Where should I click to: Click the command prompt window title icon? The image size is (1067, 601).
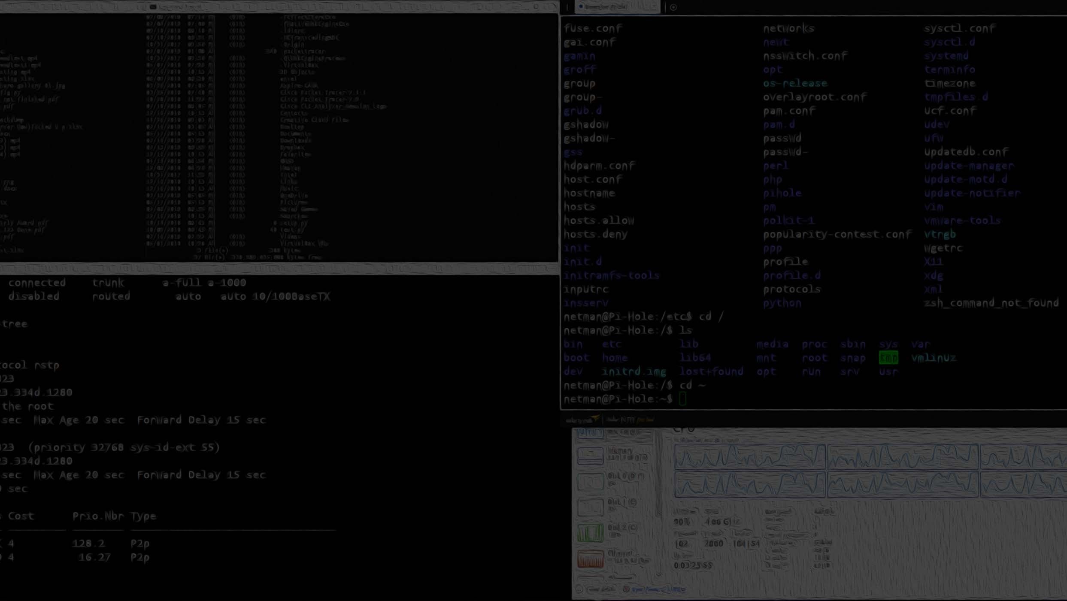pyautogui.click(x=153, y=7)
